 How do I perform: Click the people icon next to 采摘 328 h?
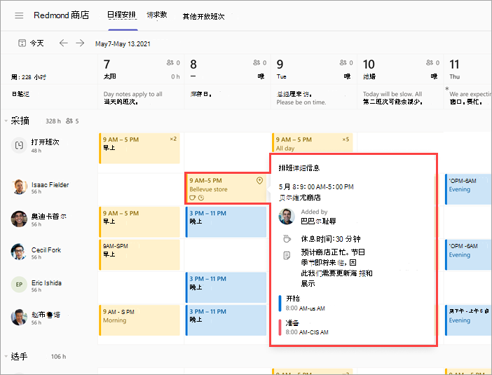[x=69, y=121]
